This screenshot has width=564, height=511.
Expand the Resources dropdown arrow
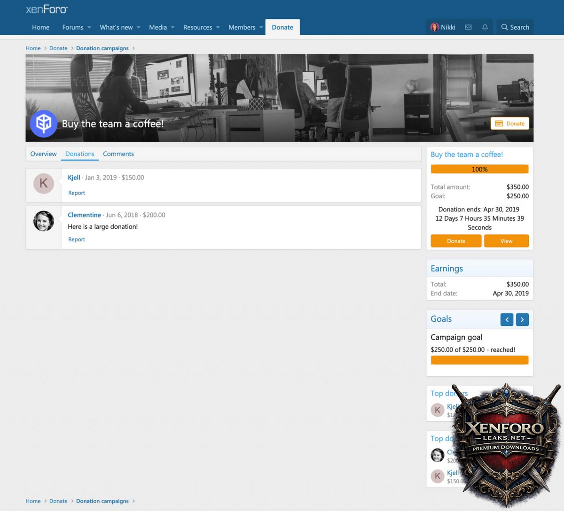tap(218, 27)
